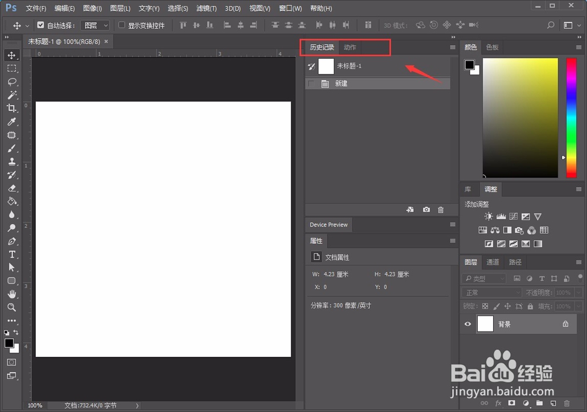Open 滤镜(T) menu

click(x=206, y=8)
